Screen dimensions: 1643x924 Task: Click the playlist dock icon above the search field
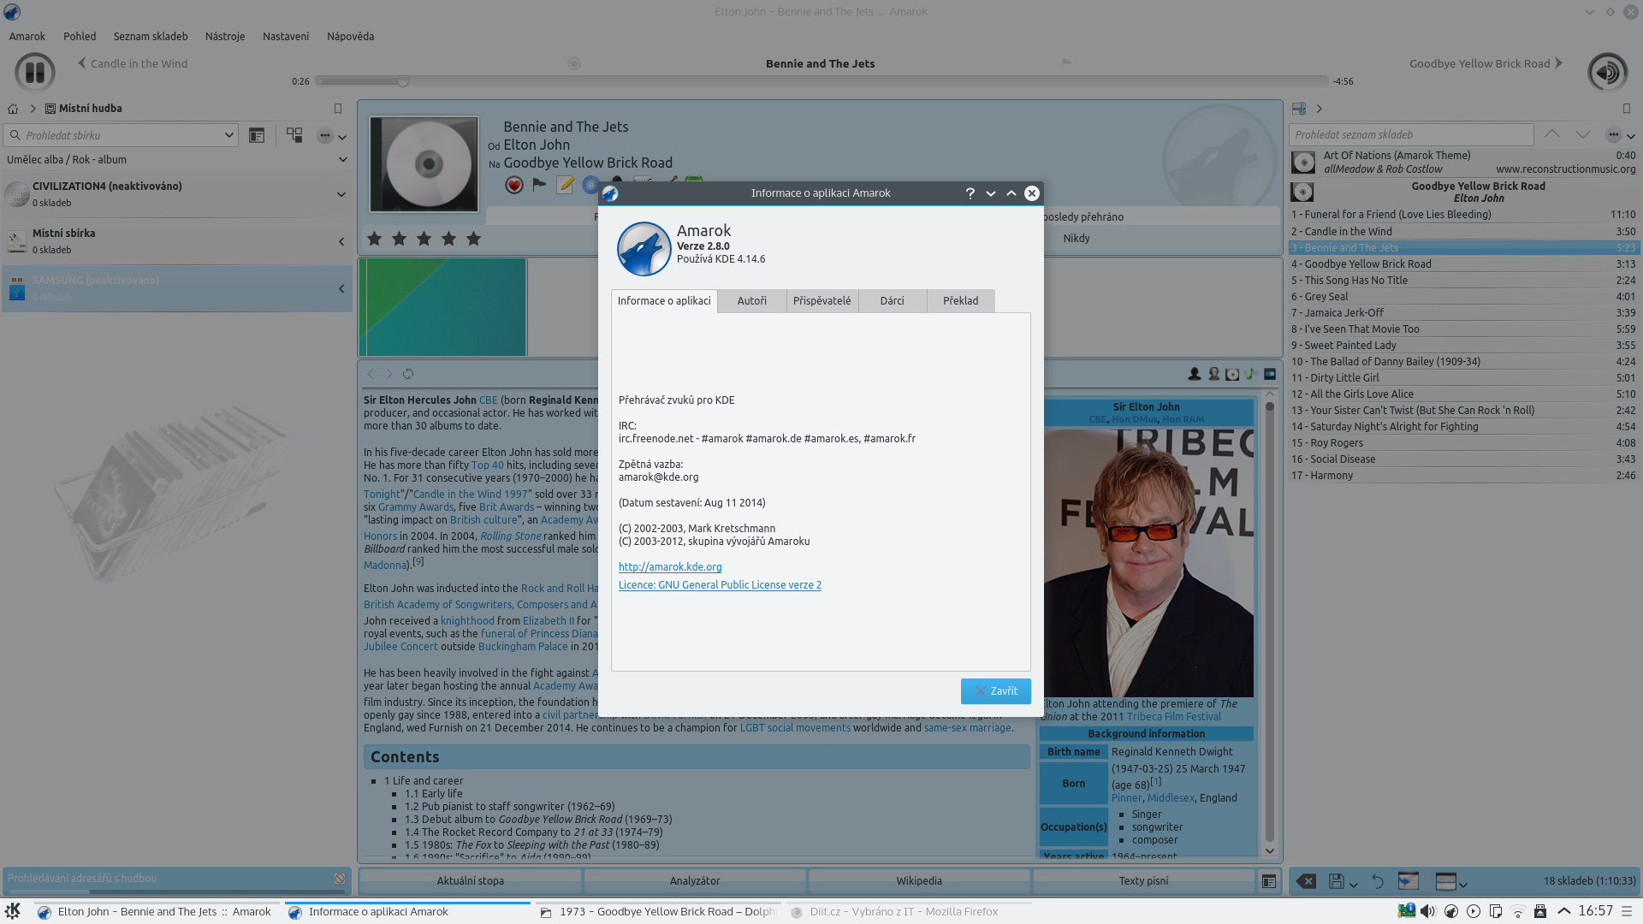click(x=1299, y=109)
